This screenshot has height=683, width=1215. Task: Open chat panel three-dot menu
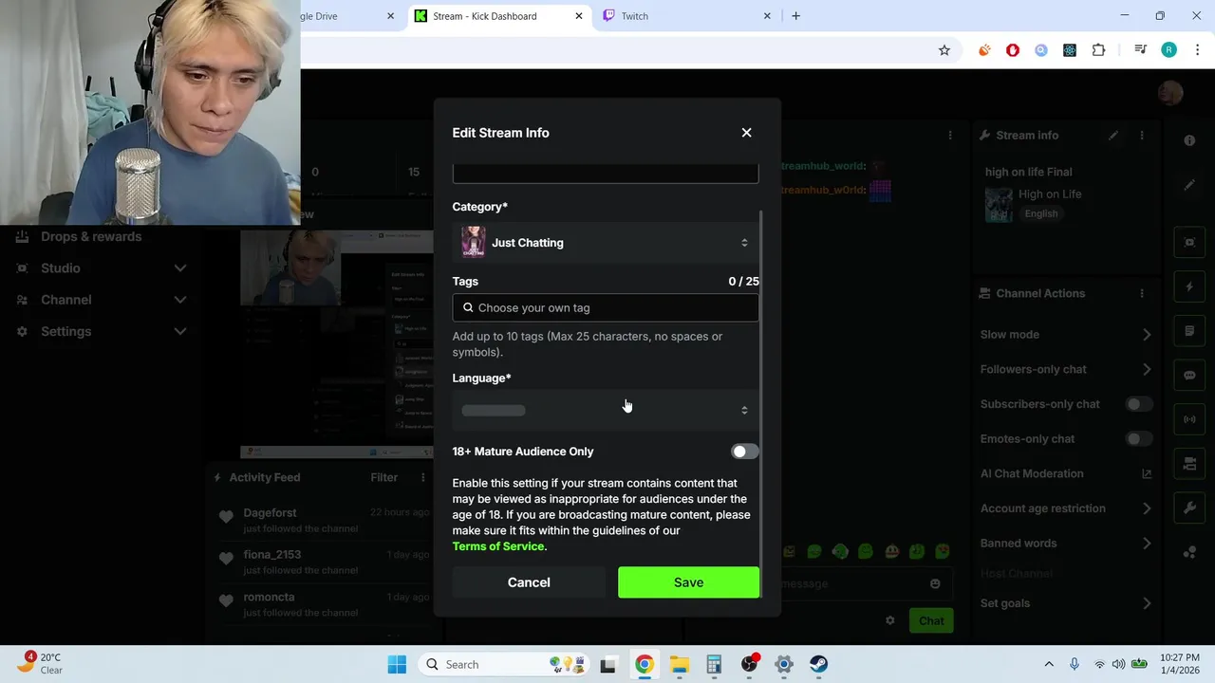pos(950,136)
